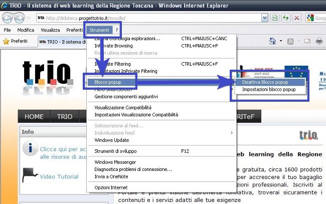Choose Diagnostica problemi di connessione
The width and height of the screenshot is (326, 204).
click(x=161, y=169)
